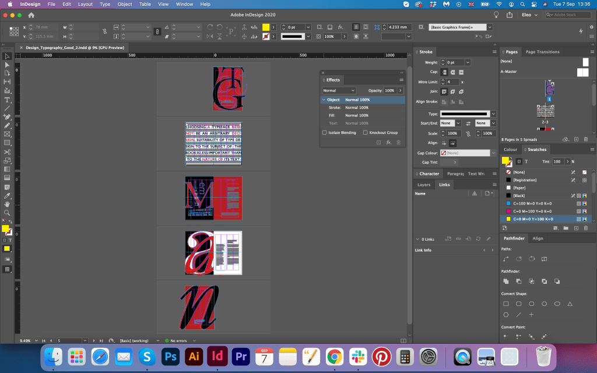Tick the Knockout Group checkbox
The image size is (597, 373).
click(366, 132)
